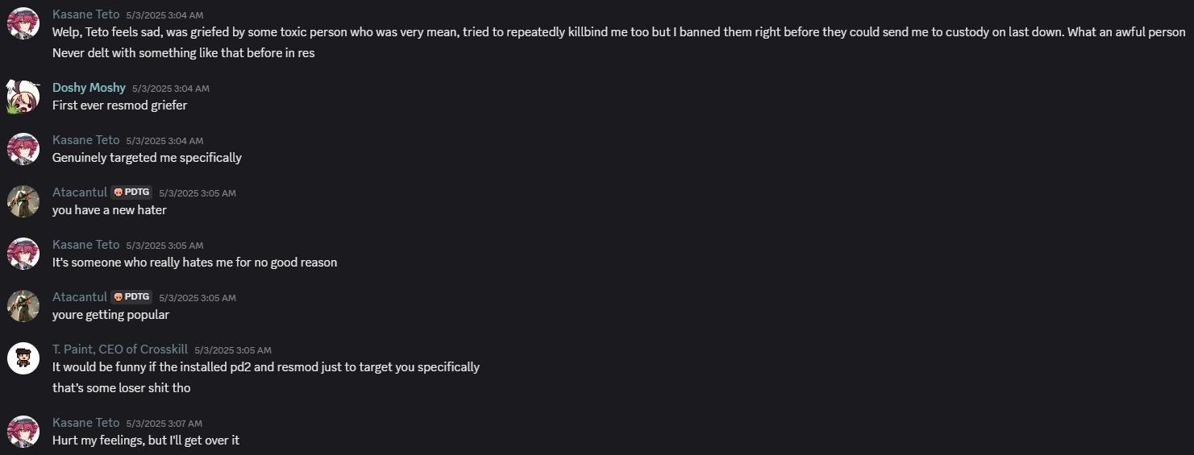Open Kasane Teto's avatar beside 'Hurt my feelings'
This screenshot has height=455, width=1194.
pyautogui.click(x=23, y=432)
